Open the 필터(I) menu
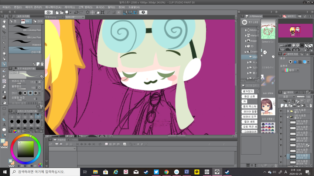314x176 pixels. (x=111, y=7)
